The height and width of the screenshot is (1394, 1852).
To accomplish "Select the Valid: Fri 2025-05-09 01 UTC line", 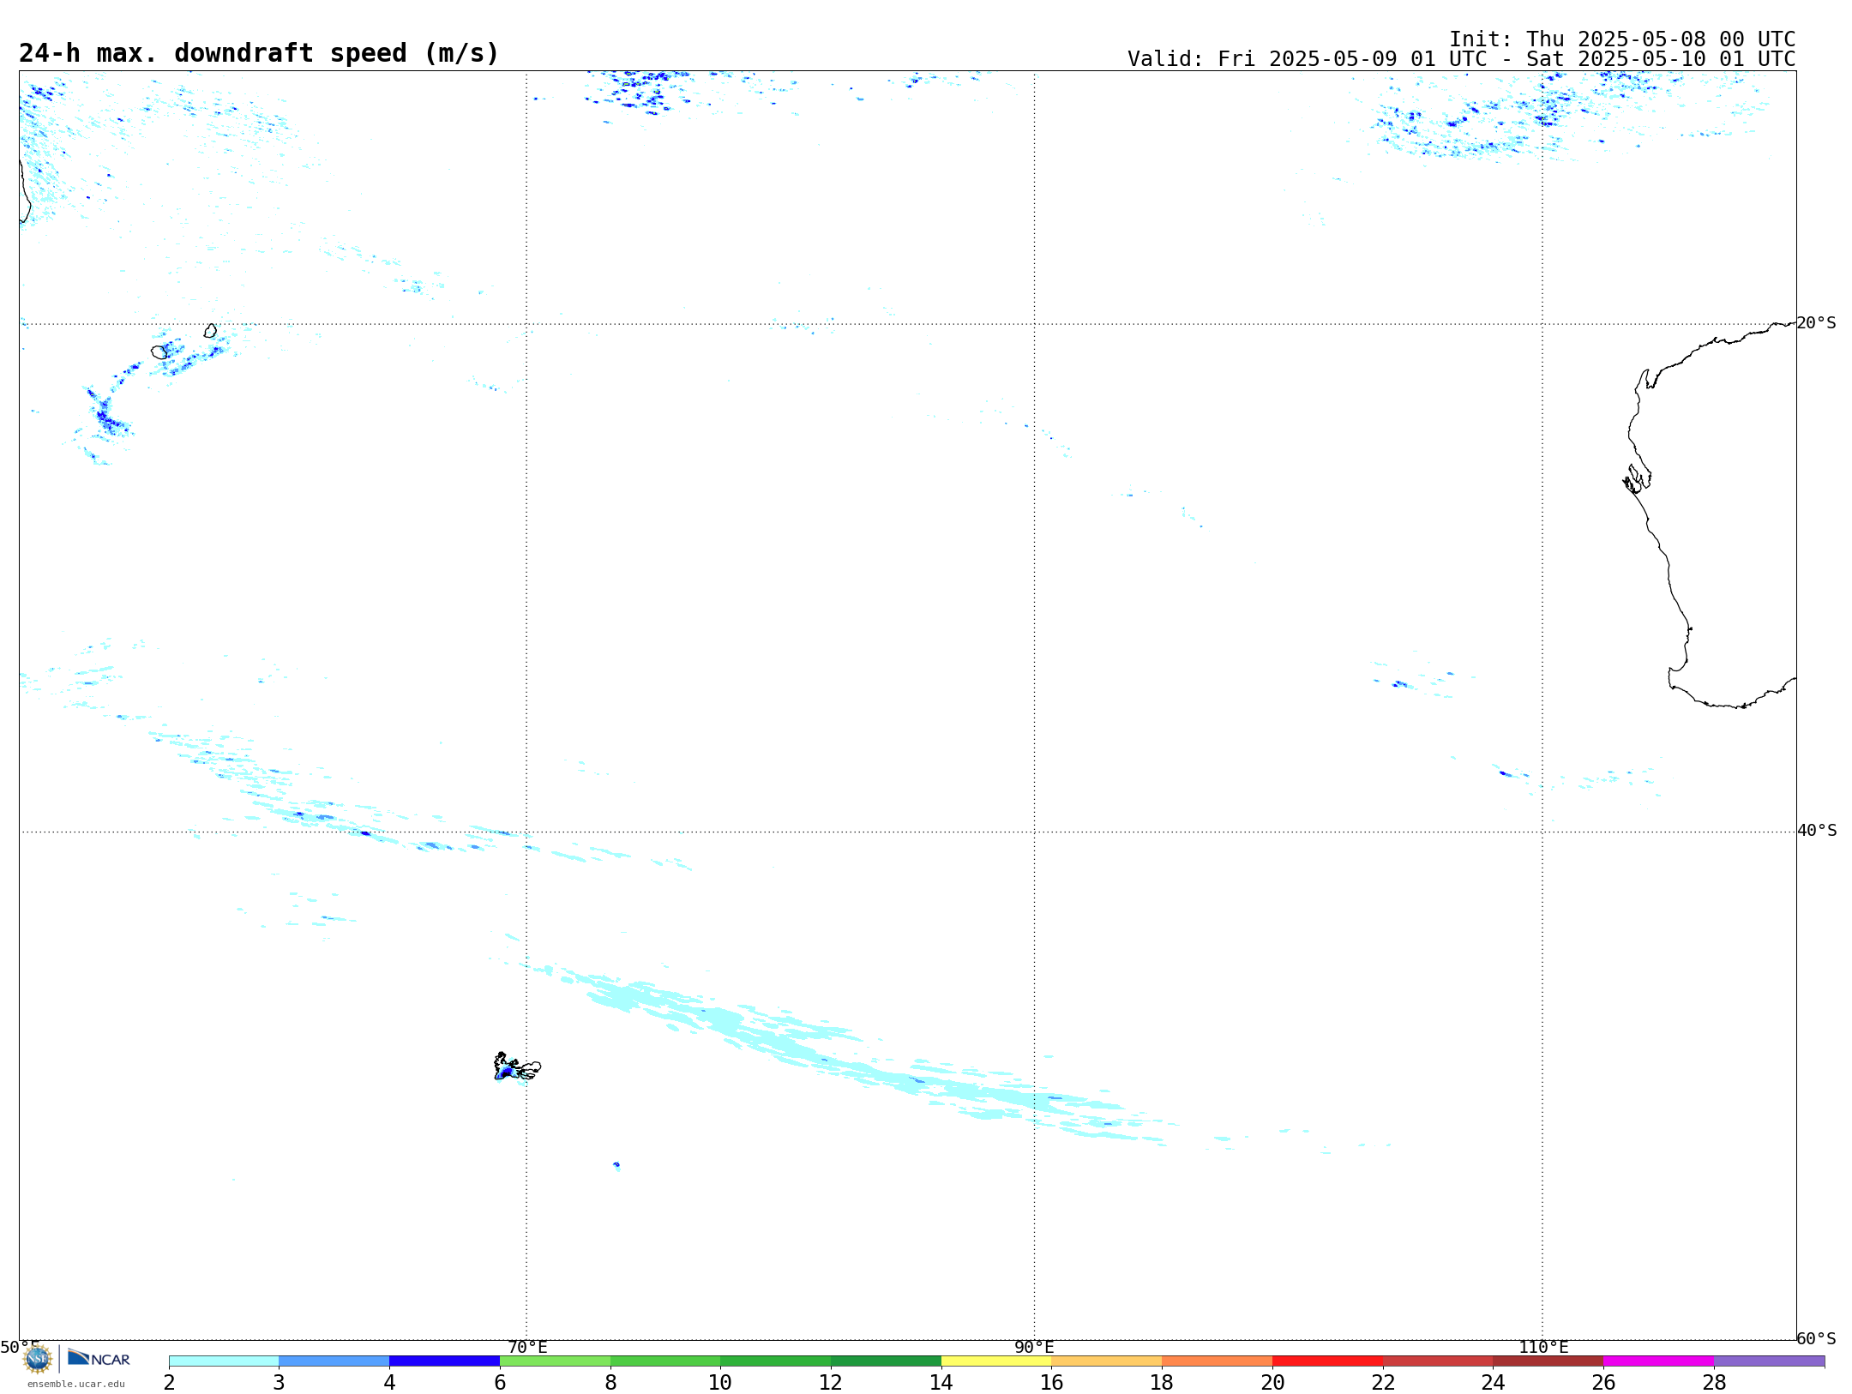I will pyautogui.click(x=1461, y=59).
